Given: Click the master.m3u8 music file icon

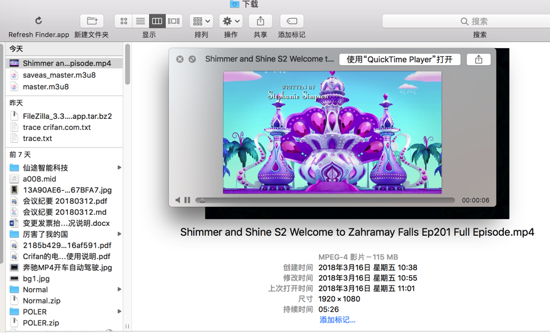Looking at the screenshot, I should tap(14, 87).
